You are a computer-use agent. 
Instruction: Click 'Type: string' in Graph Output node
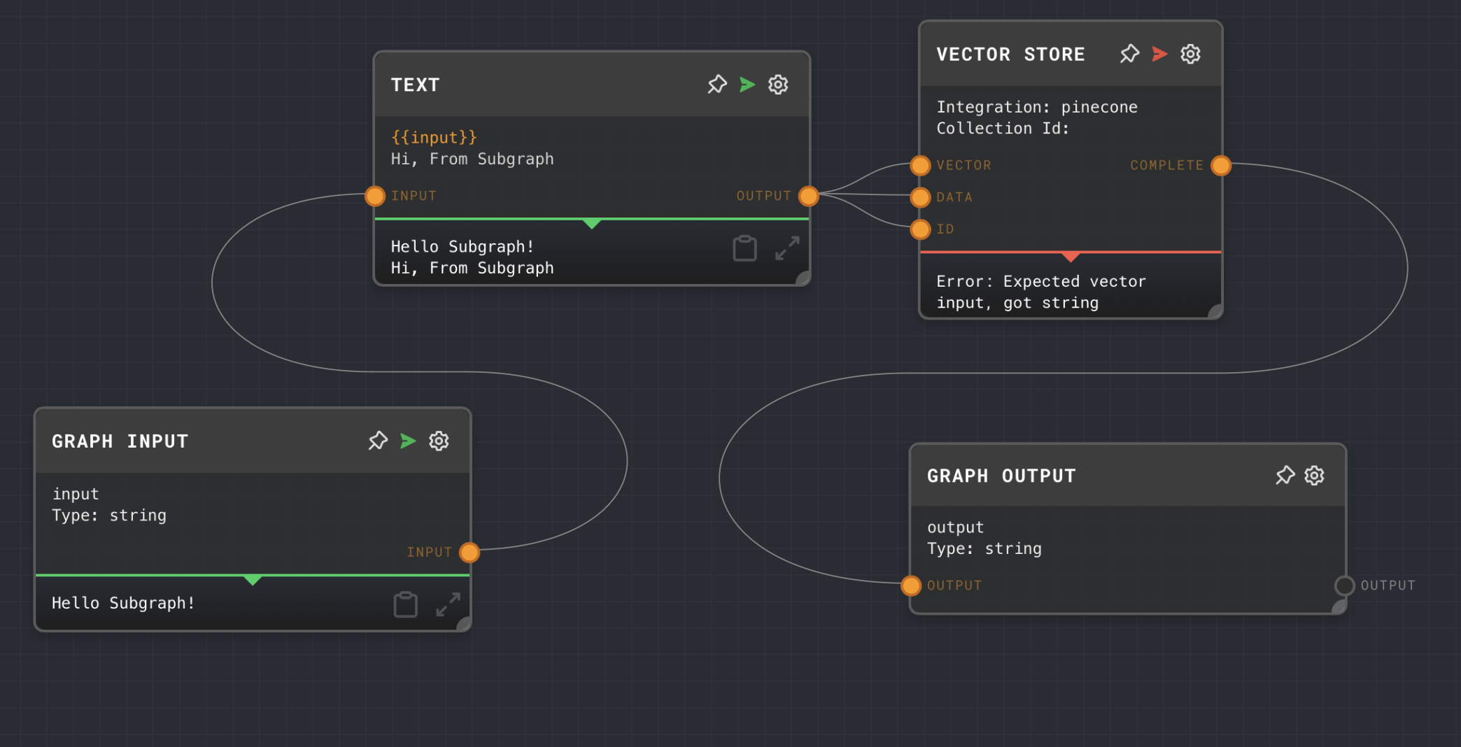(x=984, y=548)
